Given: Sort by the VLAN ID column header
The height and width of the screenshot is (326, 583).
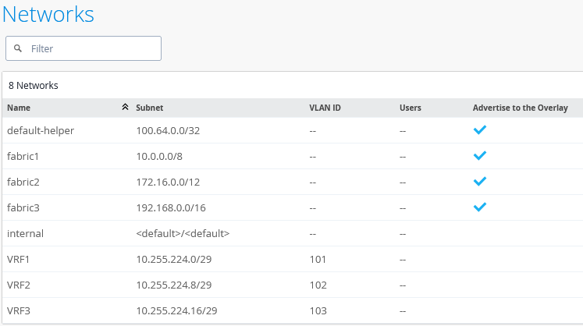Looking at the screenshot, I should (x=325, y=108).
